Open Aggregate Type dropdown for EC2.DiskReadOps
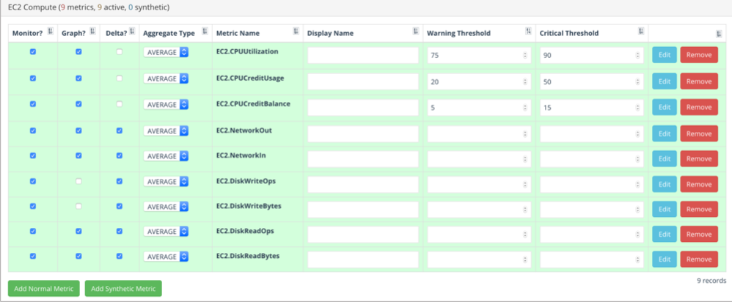The height and width of the screenshot is (302, 732). [166, 232]
